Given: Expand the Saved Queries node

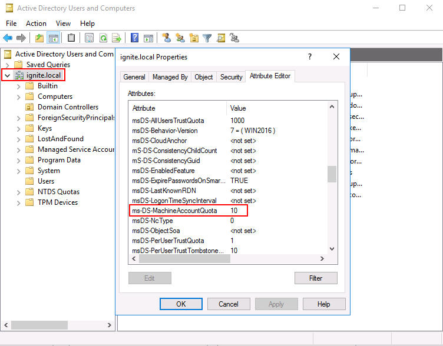Looking at the screenshot, I should pyautogui.click(x=7, y=65).
